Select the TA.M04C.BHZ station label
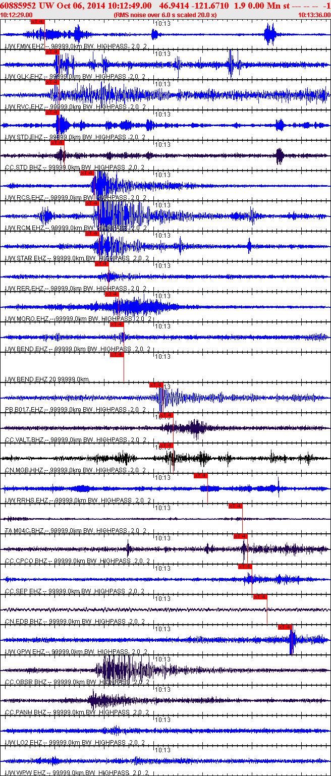 click(x=76, y=531)
